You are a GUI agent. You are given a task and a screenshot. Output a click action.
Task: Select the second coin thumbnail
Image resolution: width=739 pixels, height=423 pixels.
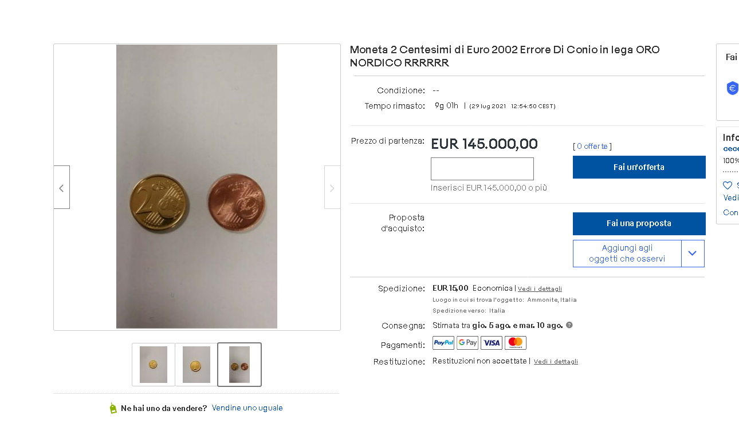coord(196,365)
